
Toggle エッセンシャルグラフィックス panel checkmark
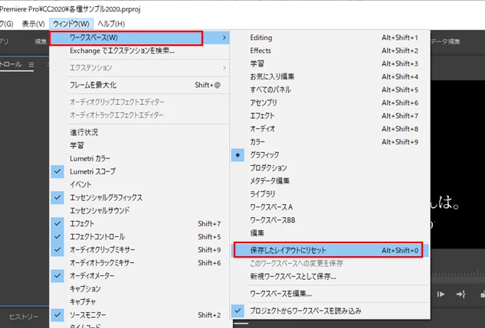click(57, 197)
